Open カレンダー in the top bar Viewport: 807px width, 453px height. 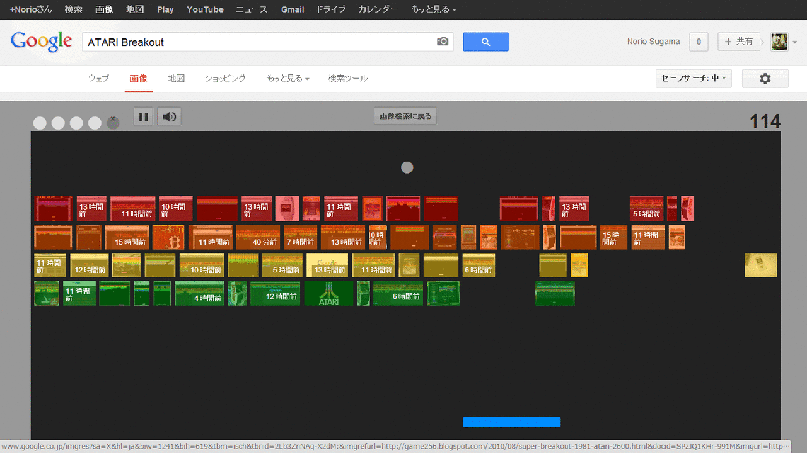click(x=378, y=9)
